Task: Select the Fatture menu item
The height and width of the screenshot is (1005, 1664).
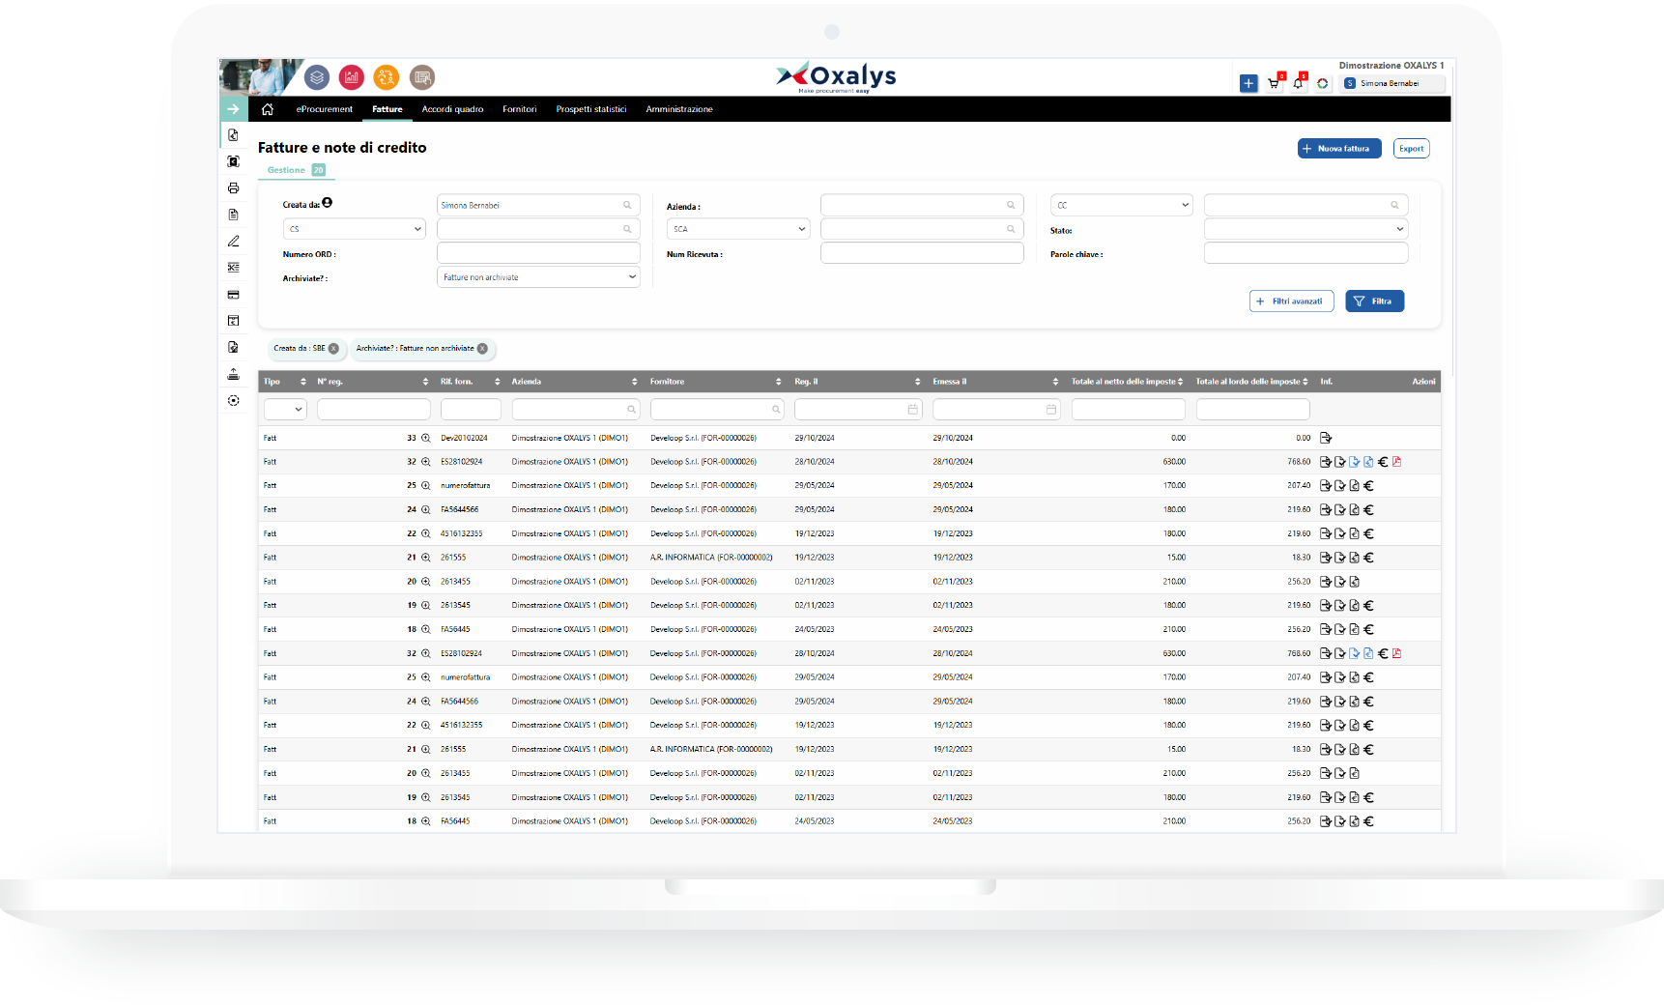Action: click(387, 109)
